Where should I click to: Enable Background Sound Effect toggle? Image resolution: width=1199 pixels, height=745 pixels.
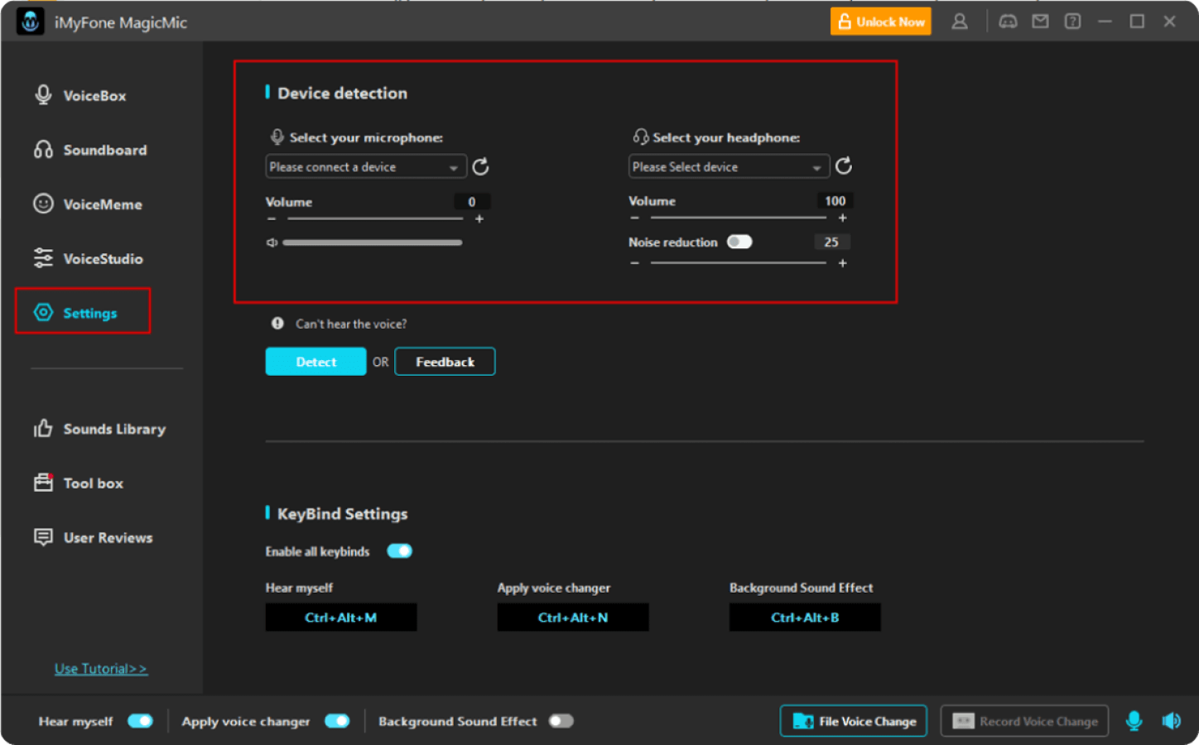[x=561, y=721]
